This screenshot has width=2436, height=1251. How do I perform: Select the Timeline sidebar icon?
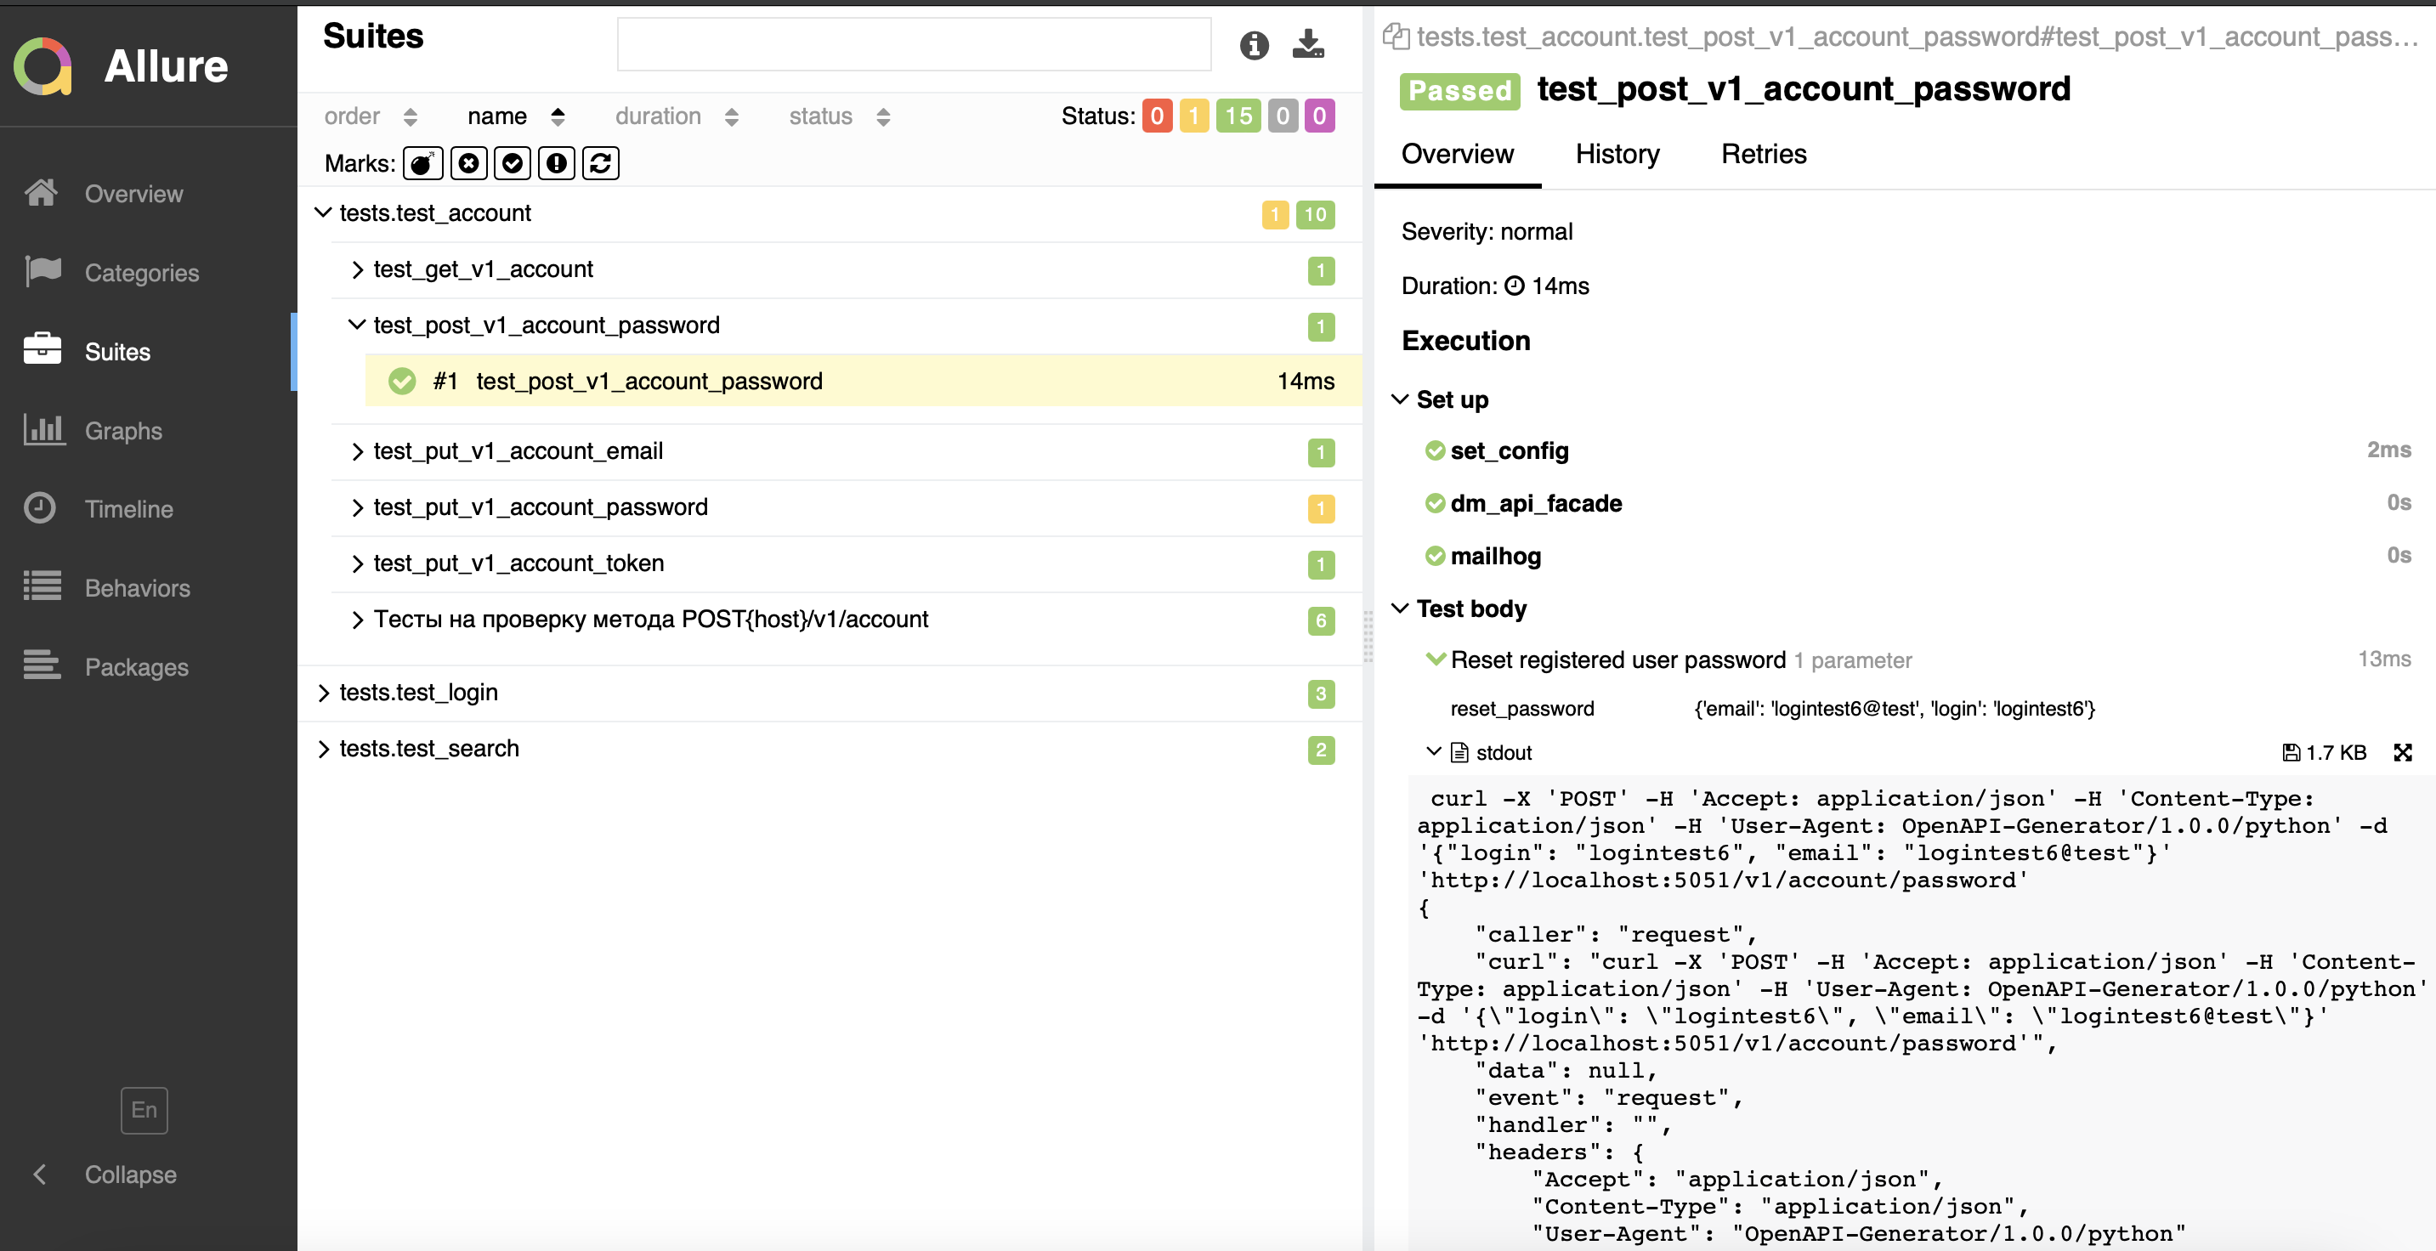pos(43,509)
